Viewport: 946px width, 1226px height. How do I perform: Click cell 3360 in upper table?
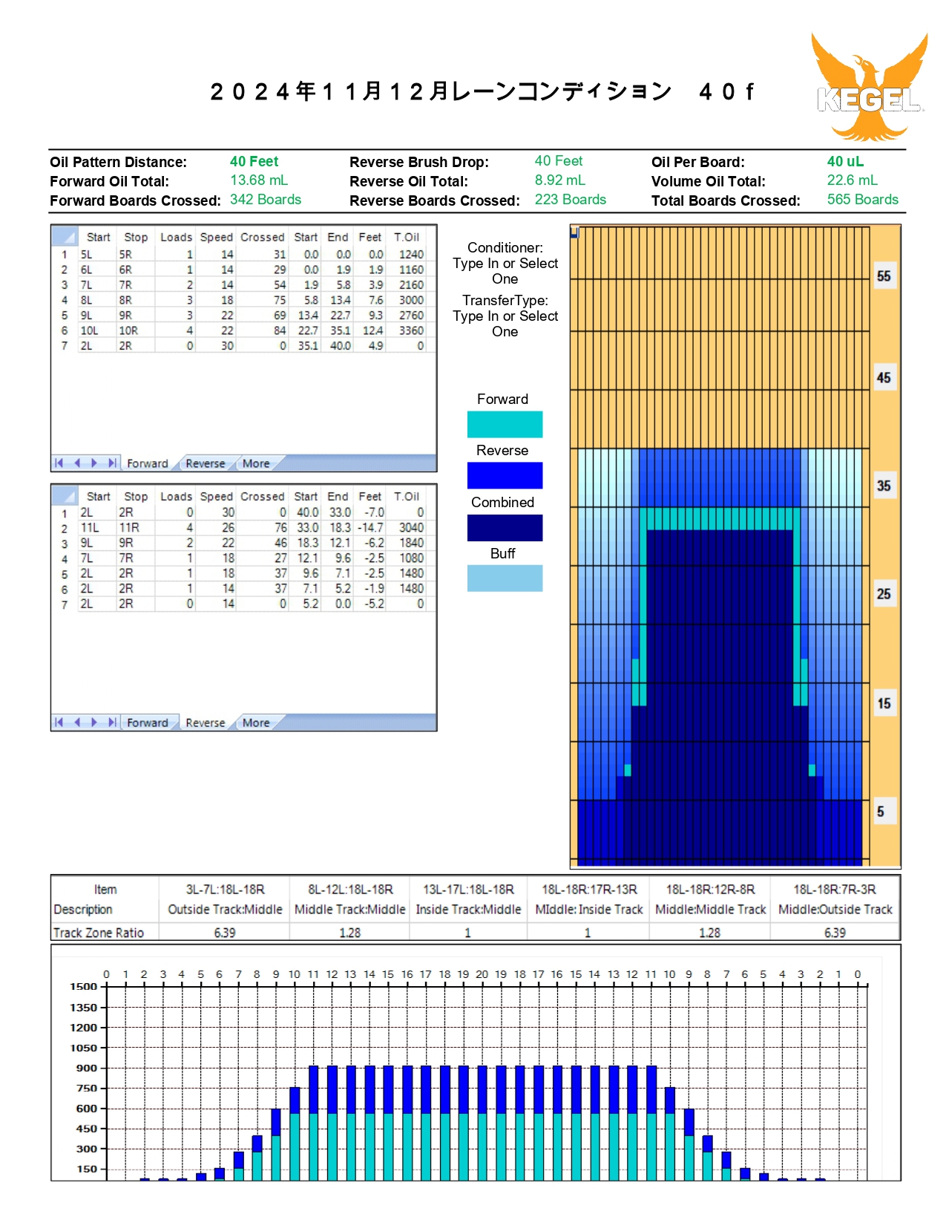pos(411,330)
